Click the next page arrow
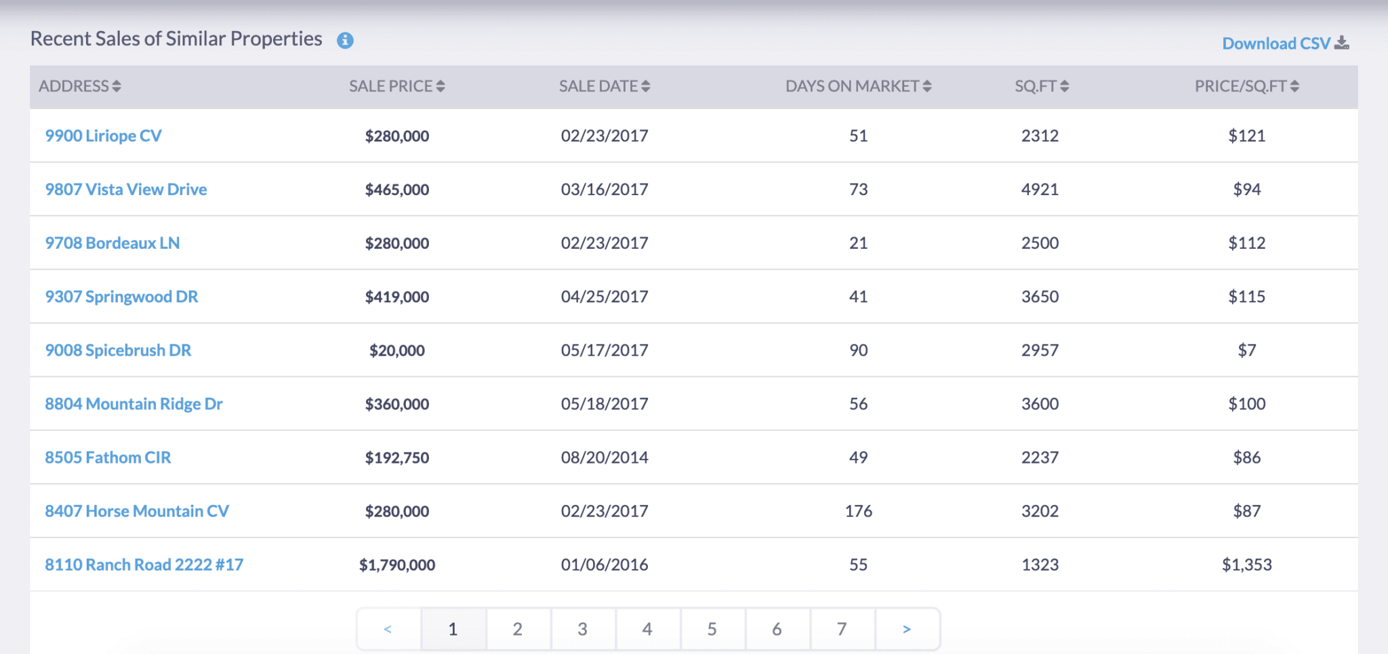Screen dimensions: 1388x654 [907, 628]
